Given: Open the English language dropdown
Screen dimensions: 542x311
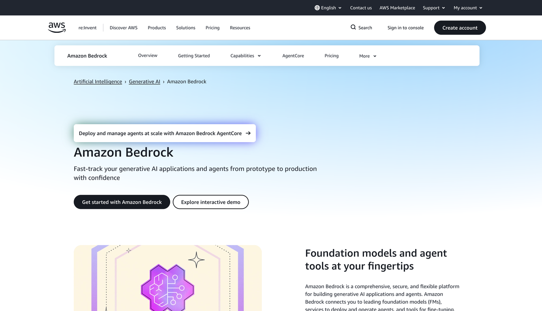Looking at the screenshot, I should 328,7.
